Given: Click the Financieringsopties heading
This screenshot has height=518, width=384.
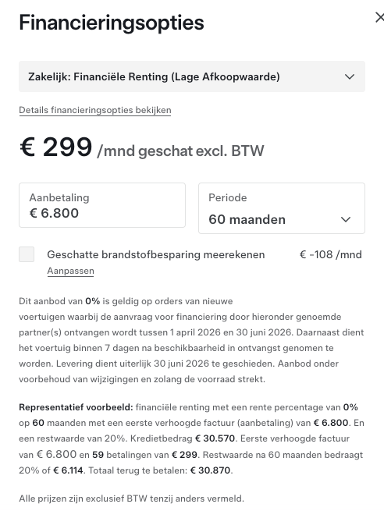Looking at the screenshot, I should click(112, 23).
